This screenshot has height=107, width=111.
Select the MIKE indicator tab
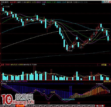click(x=54, y=106)
